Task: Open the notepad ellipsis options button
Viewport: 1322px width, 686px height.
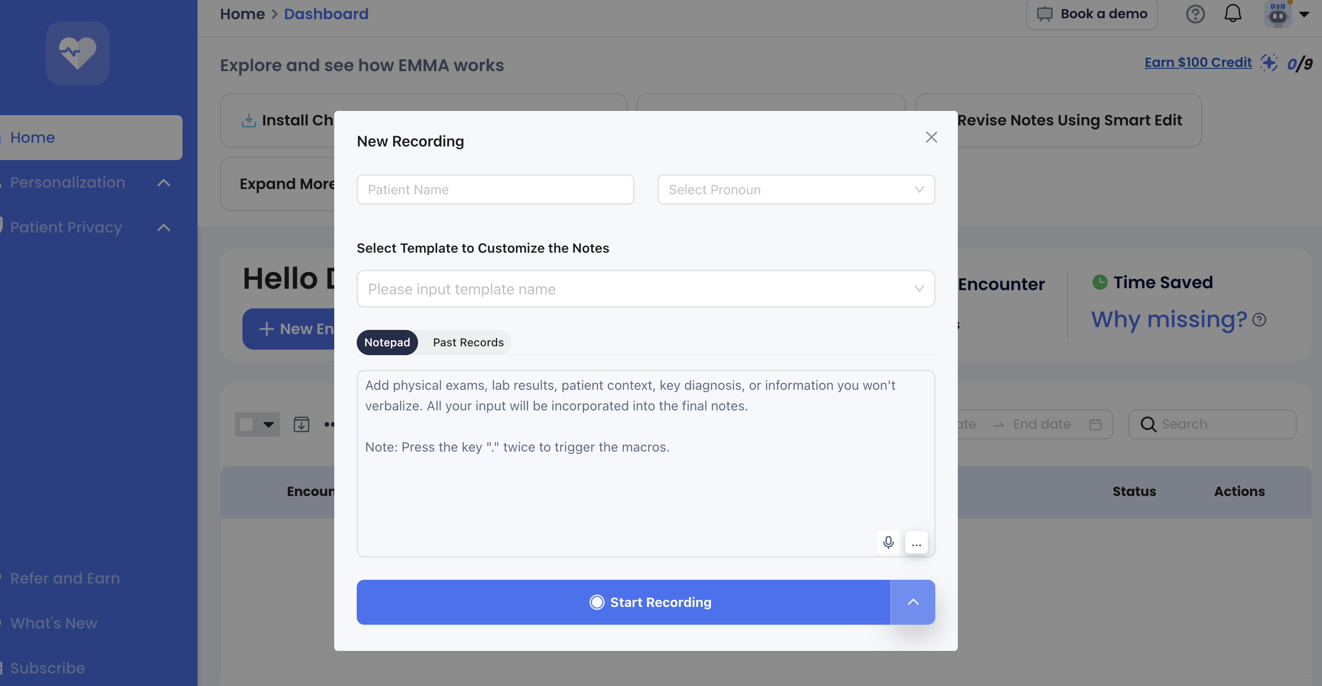Action: 916,542
